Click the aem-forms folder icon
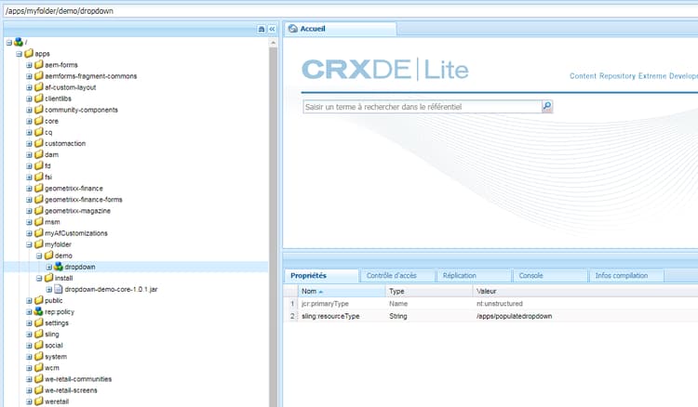This screenshot has height=407, width=698. click(x=39, y=64)
